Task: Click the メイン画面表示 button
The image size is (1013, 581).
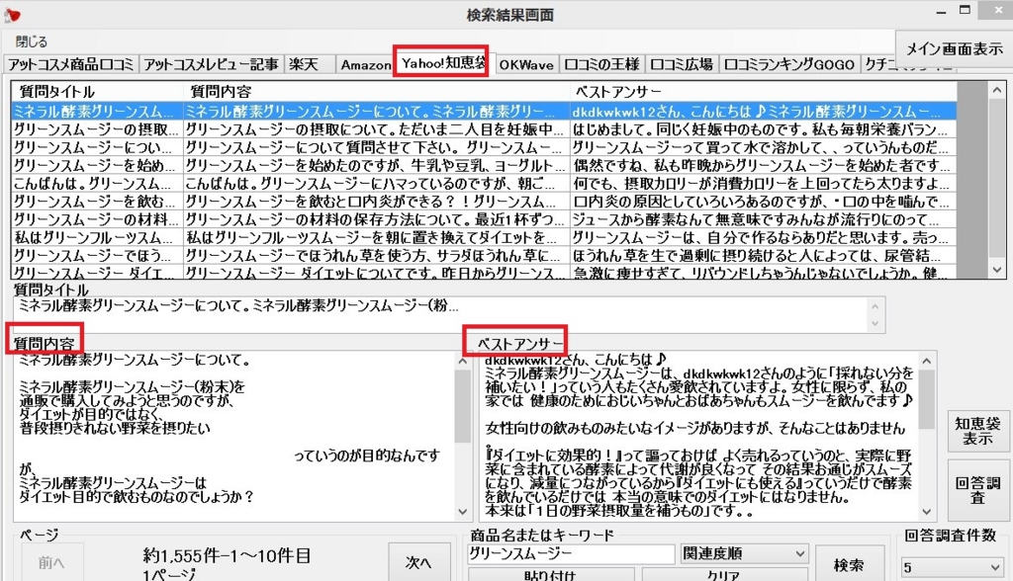Action: [x=954, y=49]
